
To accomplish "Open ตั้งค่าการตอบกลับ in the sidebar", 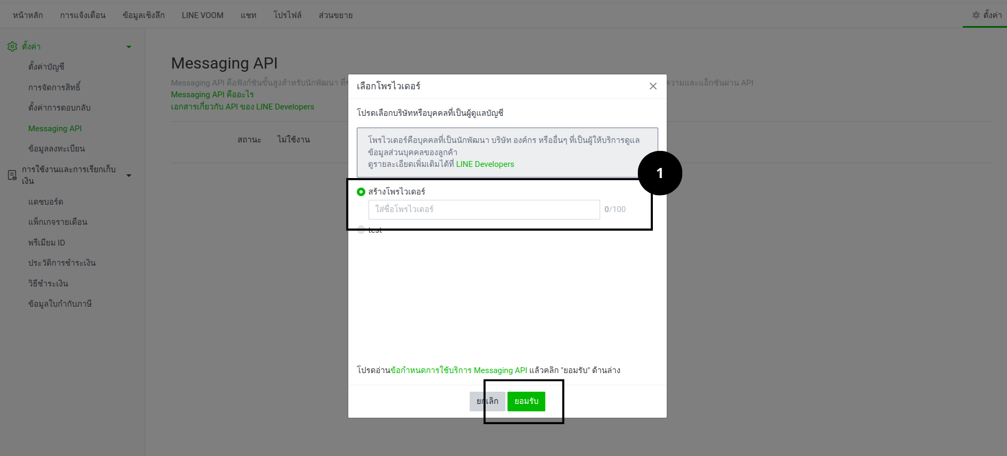I will pyautogui.click(x=60, y=108).
